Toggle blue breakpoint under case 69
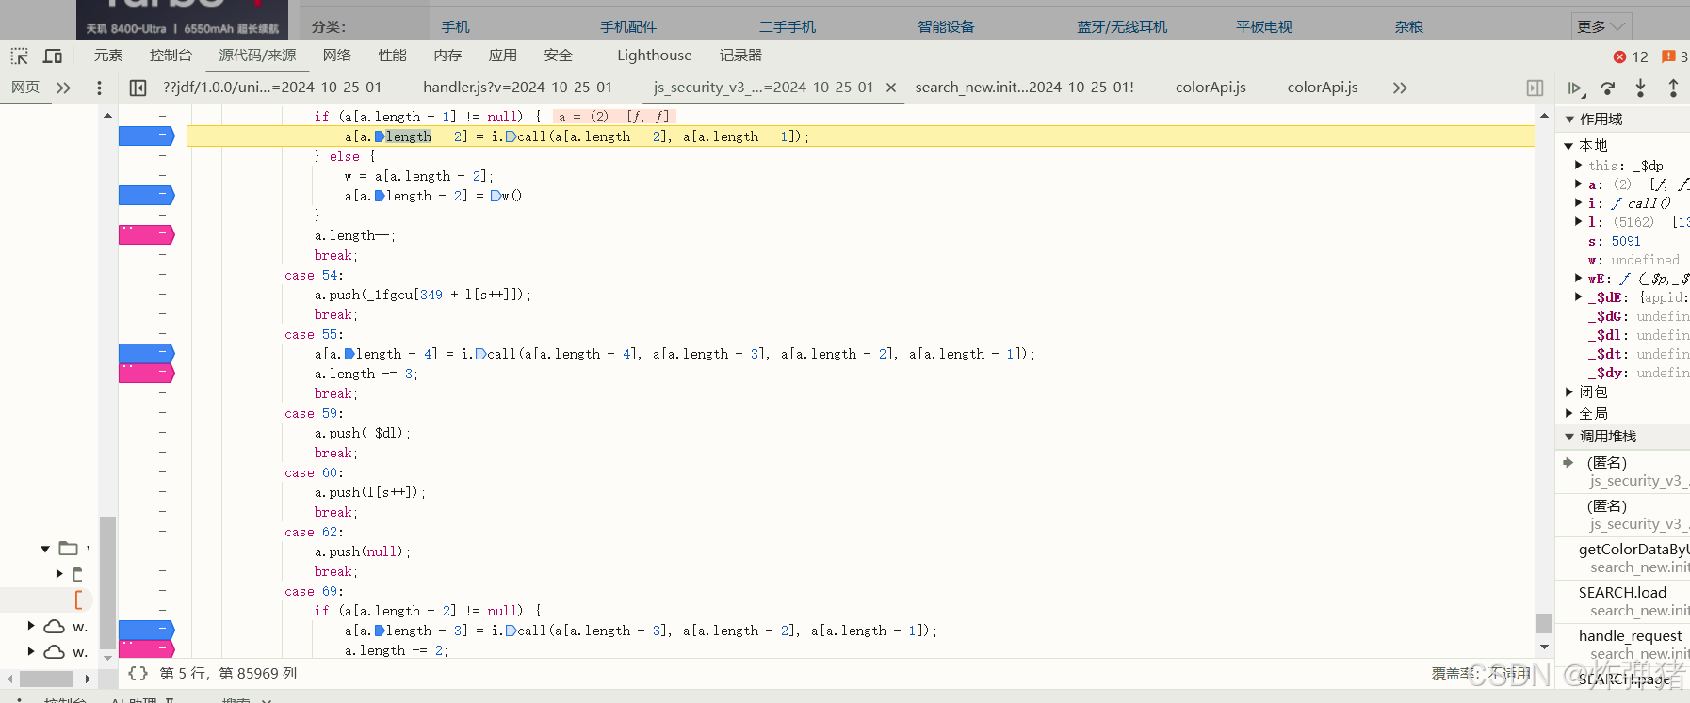The height and width of the screenshot is (703, 1690). (147, 631)
